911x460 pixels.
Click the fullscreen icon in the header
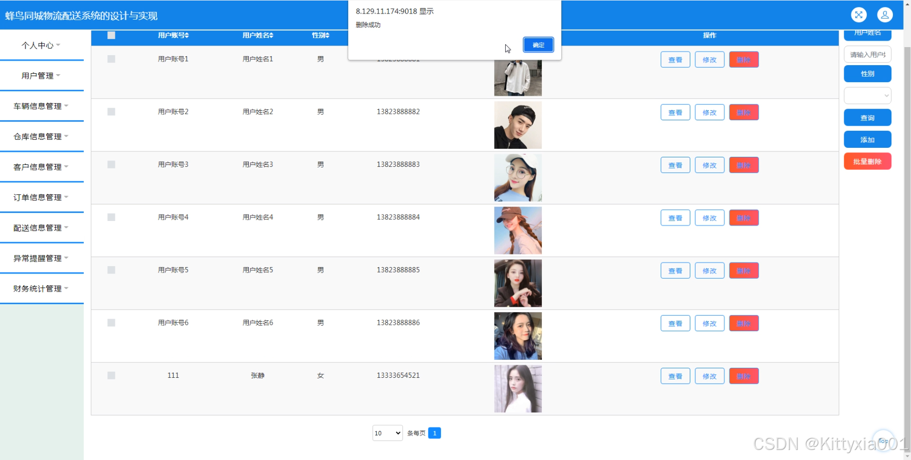858,15
